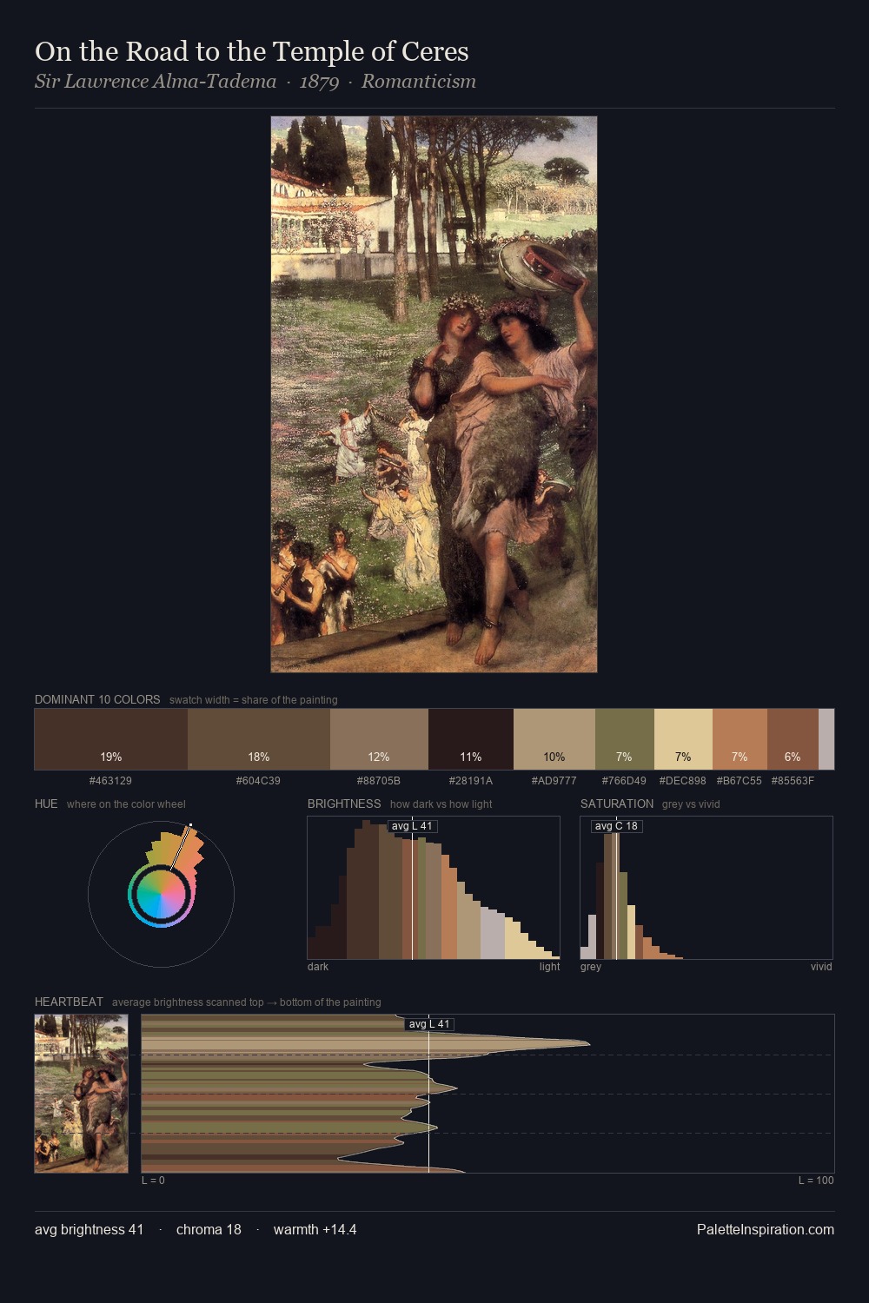Image resolution: width=869 pixels, height=1303 pixels.
Task: Open the main painting image
Action: tap(434, 394)
